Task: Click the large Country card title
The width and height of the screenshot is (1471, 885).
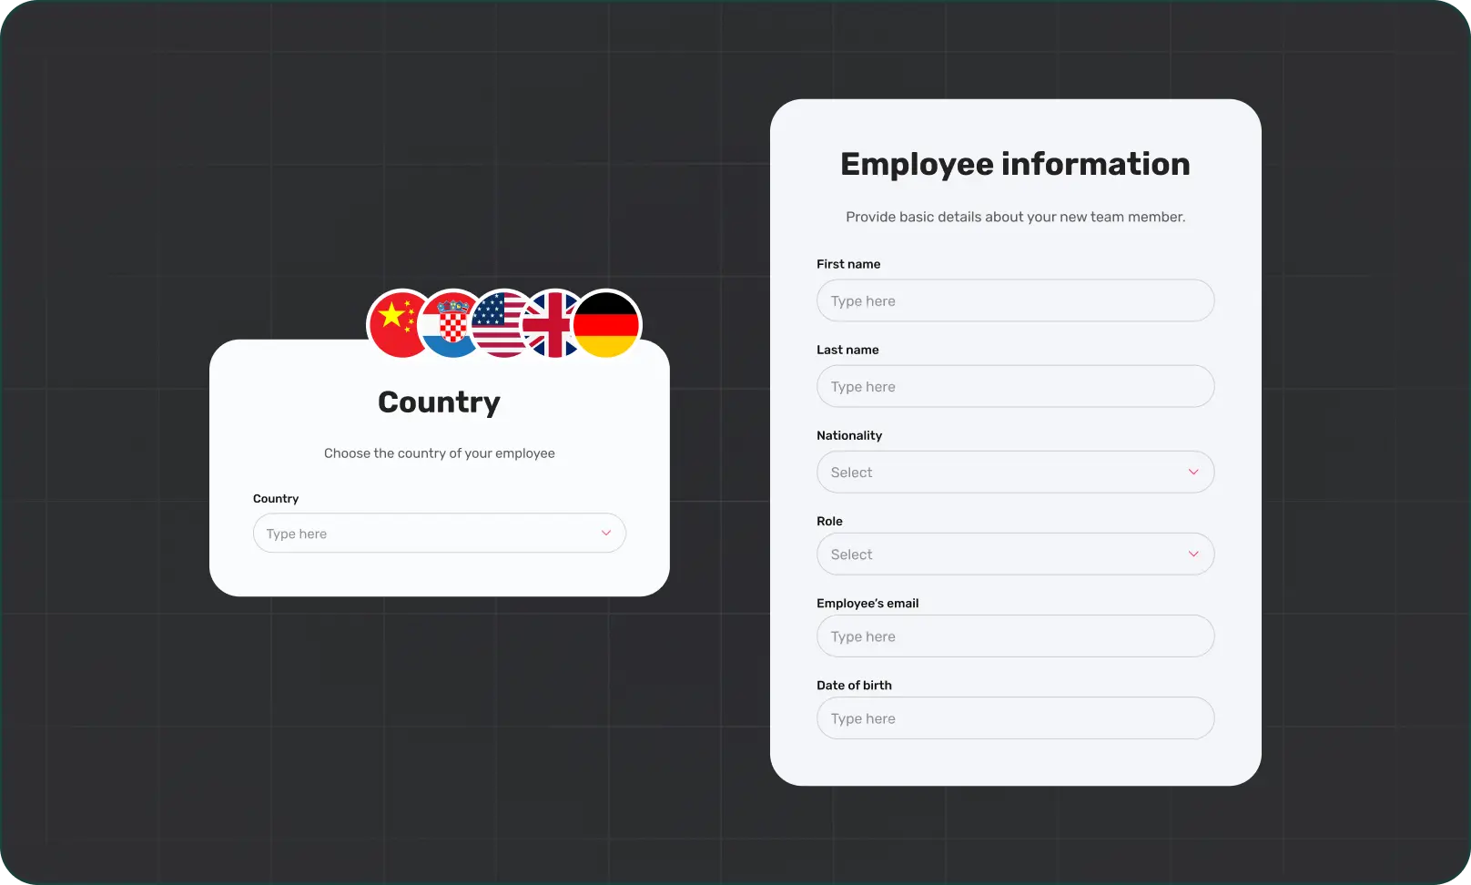Action: (x=439, y=402)
